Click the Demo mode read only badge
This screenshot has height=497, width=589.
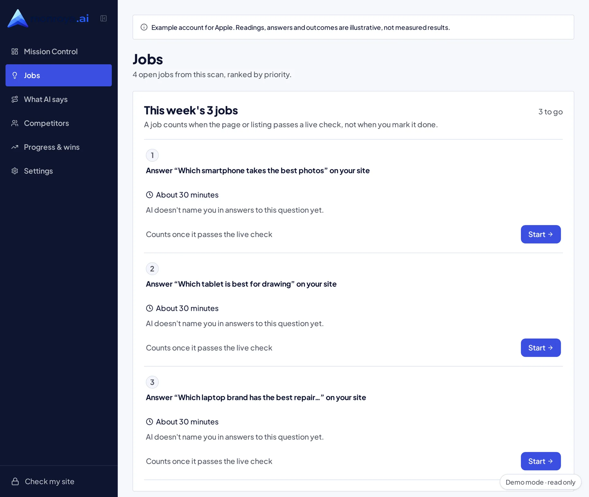pyautogui.click(x=540, y=482)
